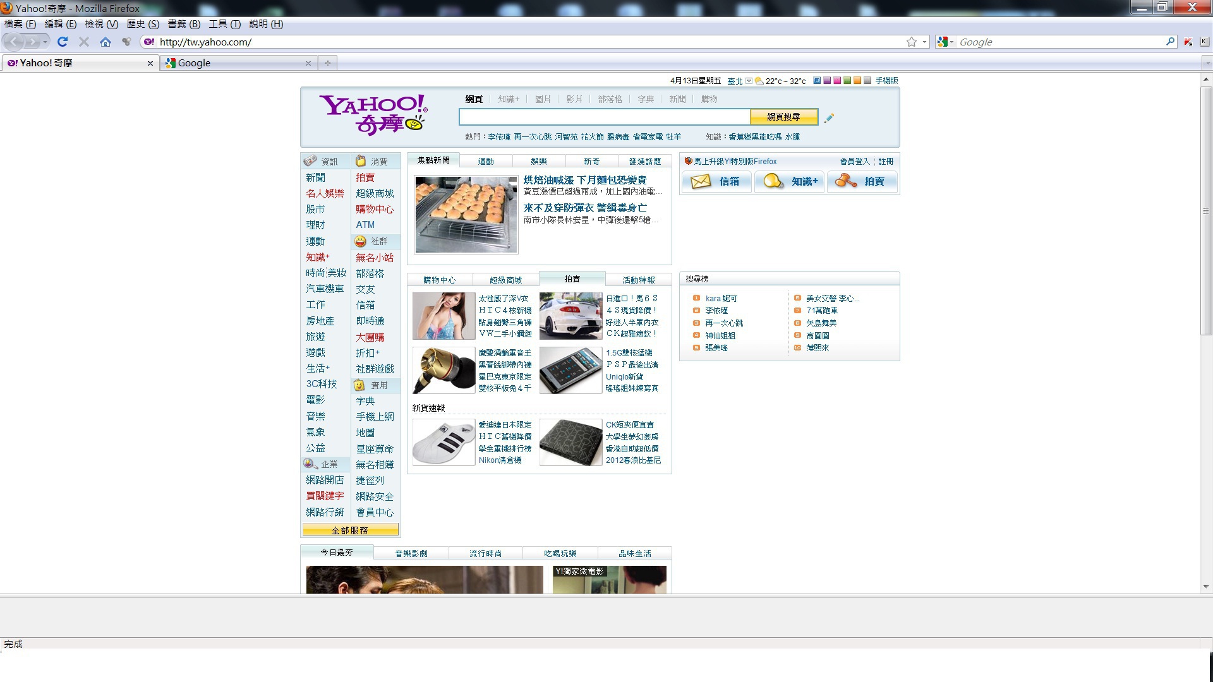The height and width of the screenshot is (682, 1213).
Task: Pick the orange theme color swatch
Action: (x=857, y=81)
